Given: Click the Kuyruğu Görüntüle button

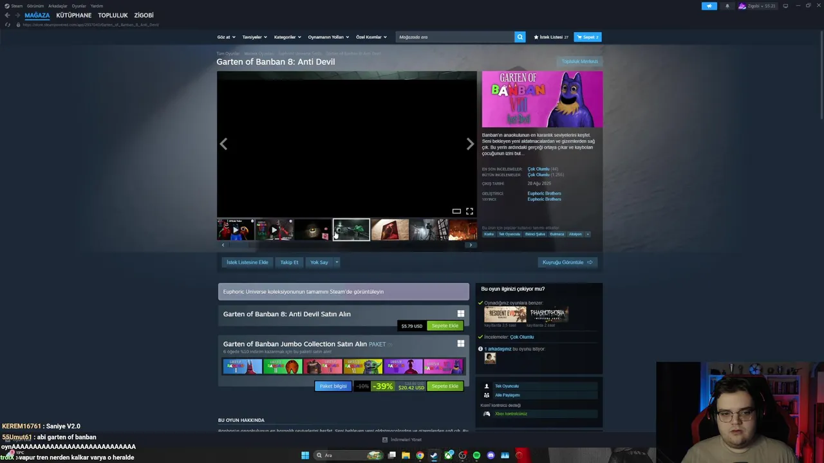Looking at the screenshot, I should pyautogui.click(x=567, y=262).
